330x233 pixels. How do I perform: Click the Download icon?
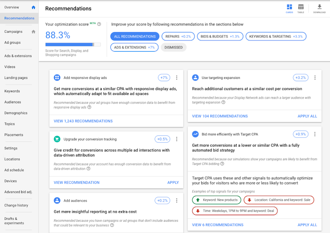(319, 8)
